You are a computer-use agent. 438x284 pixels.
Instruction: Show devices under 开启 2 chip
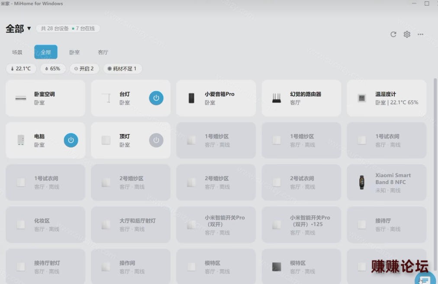84,69
